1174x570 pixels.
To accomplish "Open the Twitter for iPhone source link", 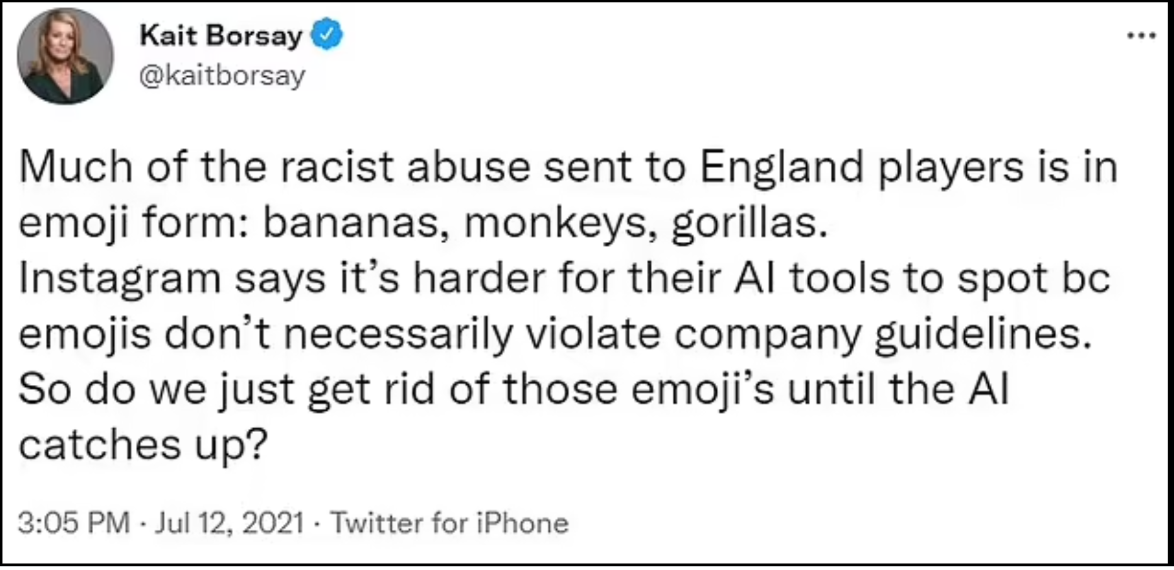I will pyautogui.click(x=449, y=523).
